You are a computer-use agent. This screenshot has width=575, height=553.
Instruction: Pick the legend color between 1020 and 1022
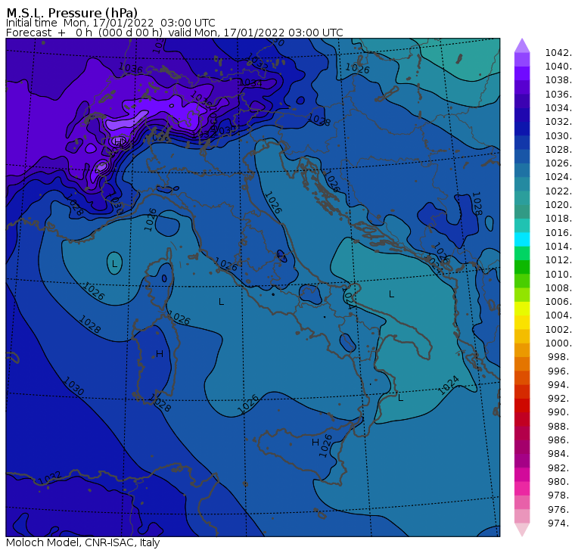(522, 198)
